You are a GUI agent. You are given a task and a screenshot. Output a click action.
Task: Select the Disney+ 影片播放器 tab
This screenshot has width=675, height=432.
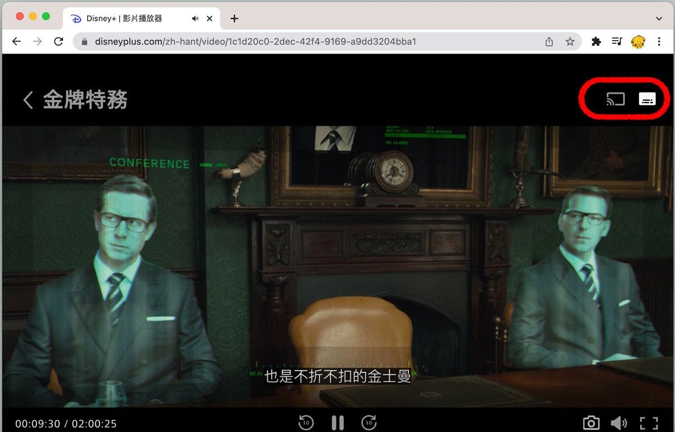(141, 19)
